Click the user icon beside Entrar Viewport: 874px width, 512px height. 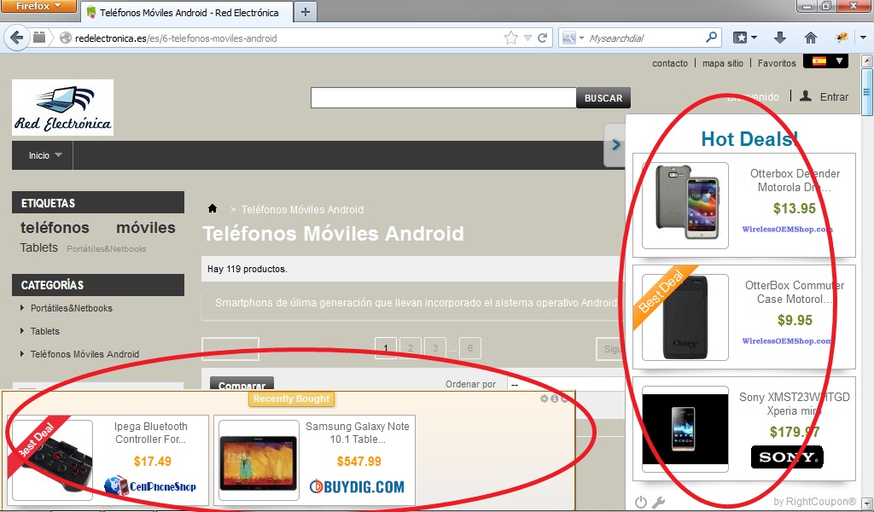pos(806,96)
